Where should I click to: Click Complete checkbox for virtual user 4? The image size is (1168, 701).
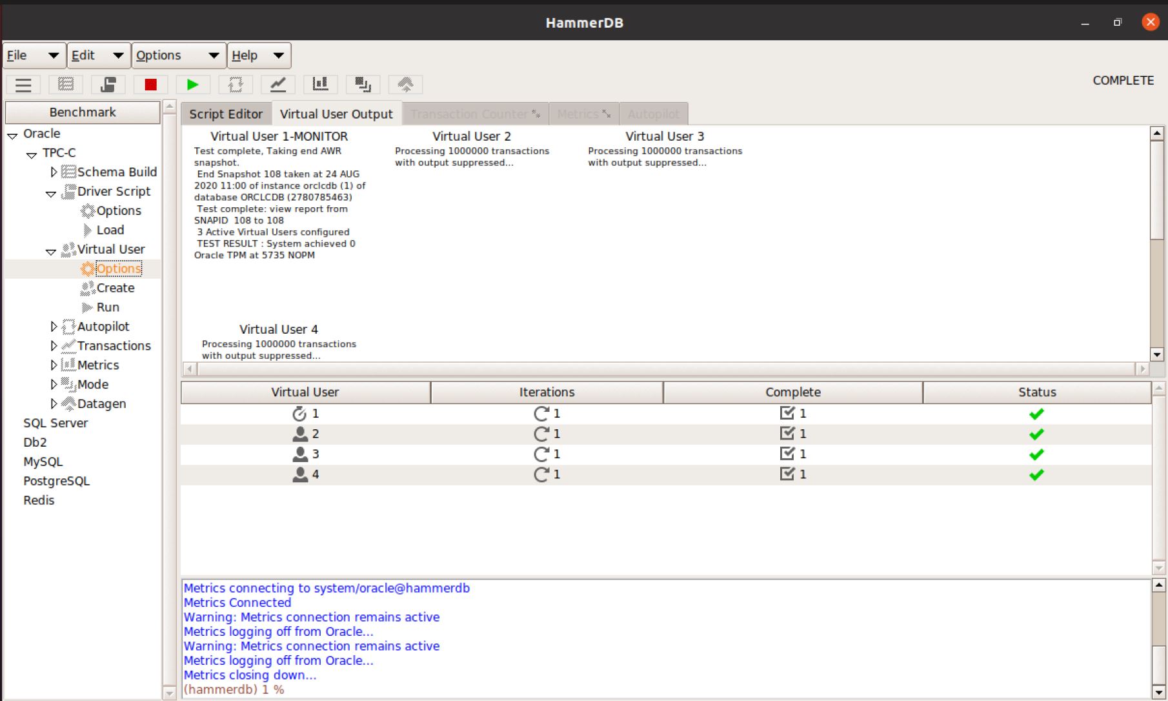(x=787, y=474)
